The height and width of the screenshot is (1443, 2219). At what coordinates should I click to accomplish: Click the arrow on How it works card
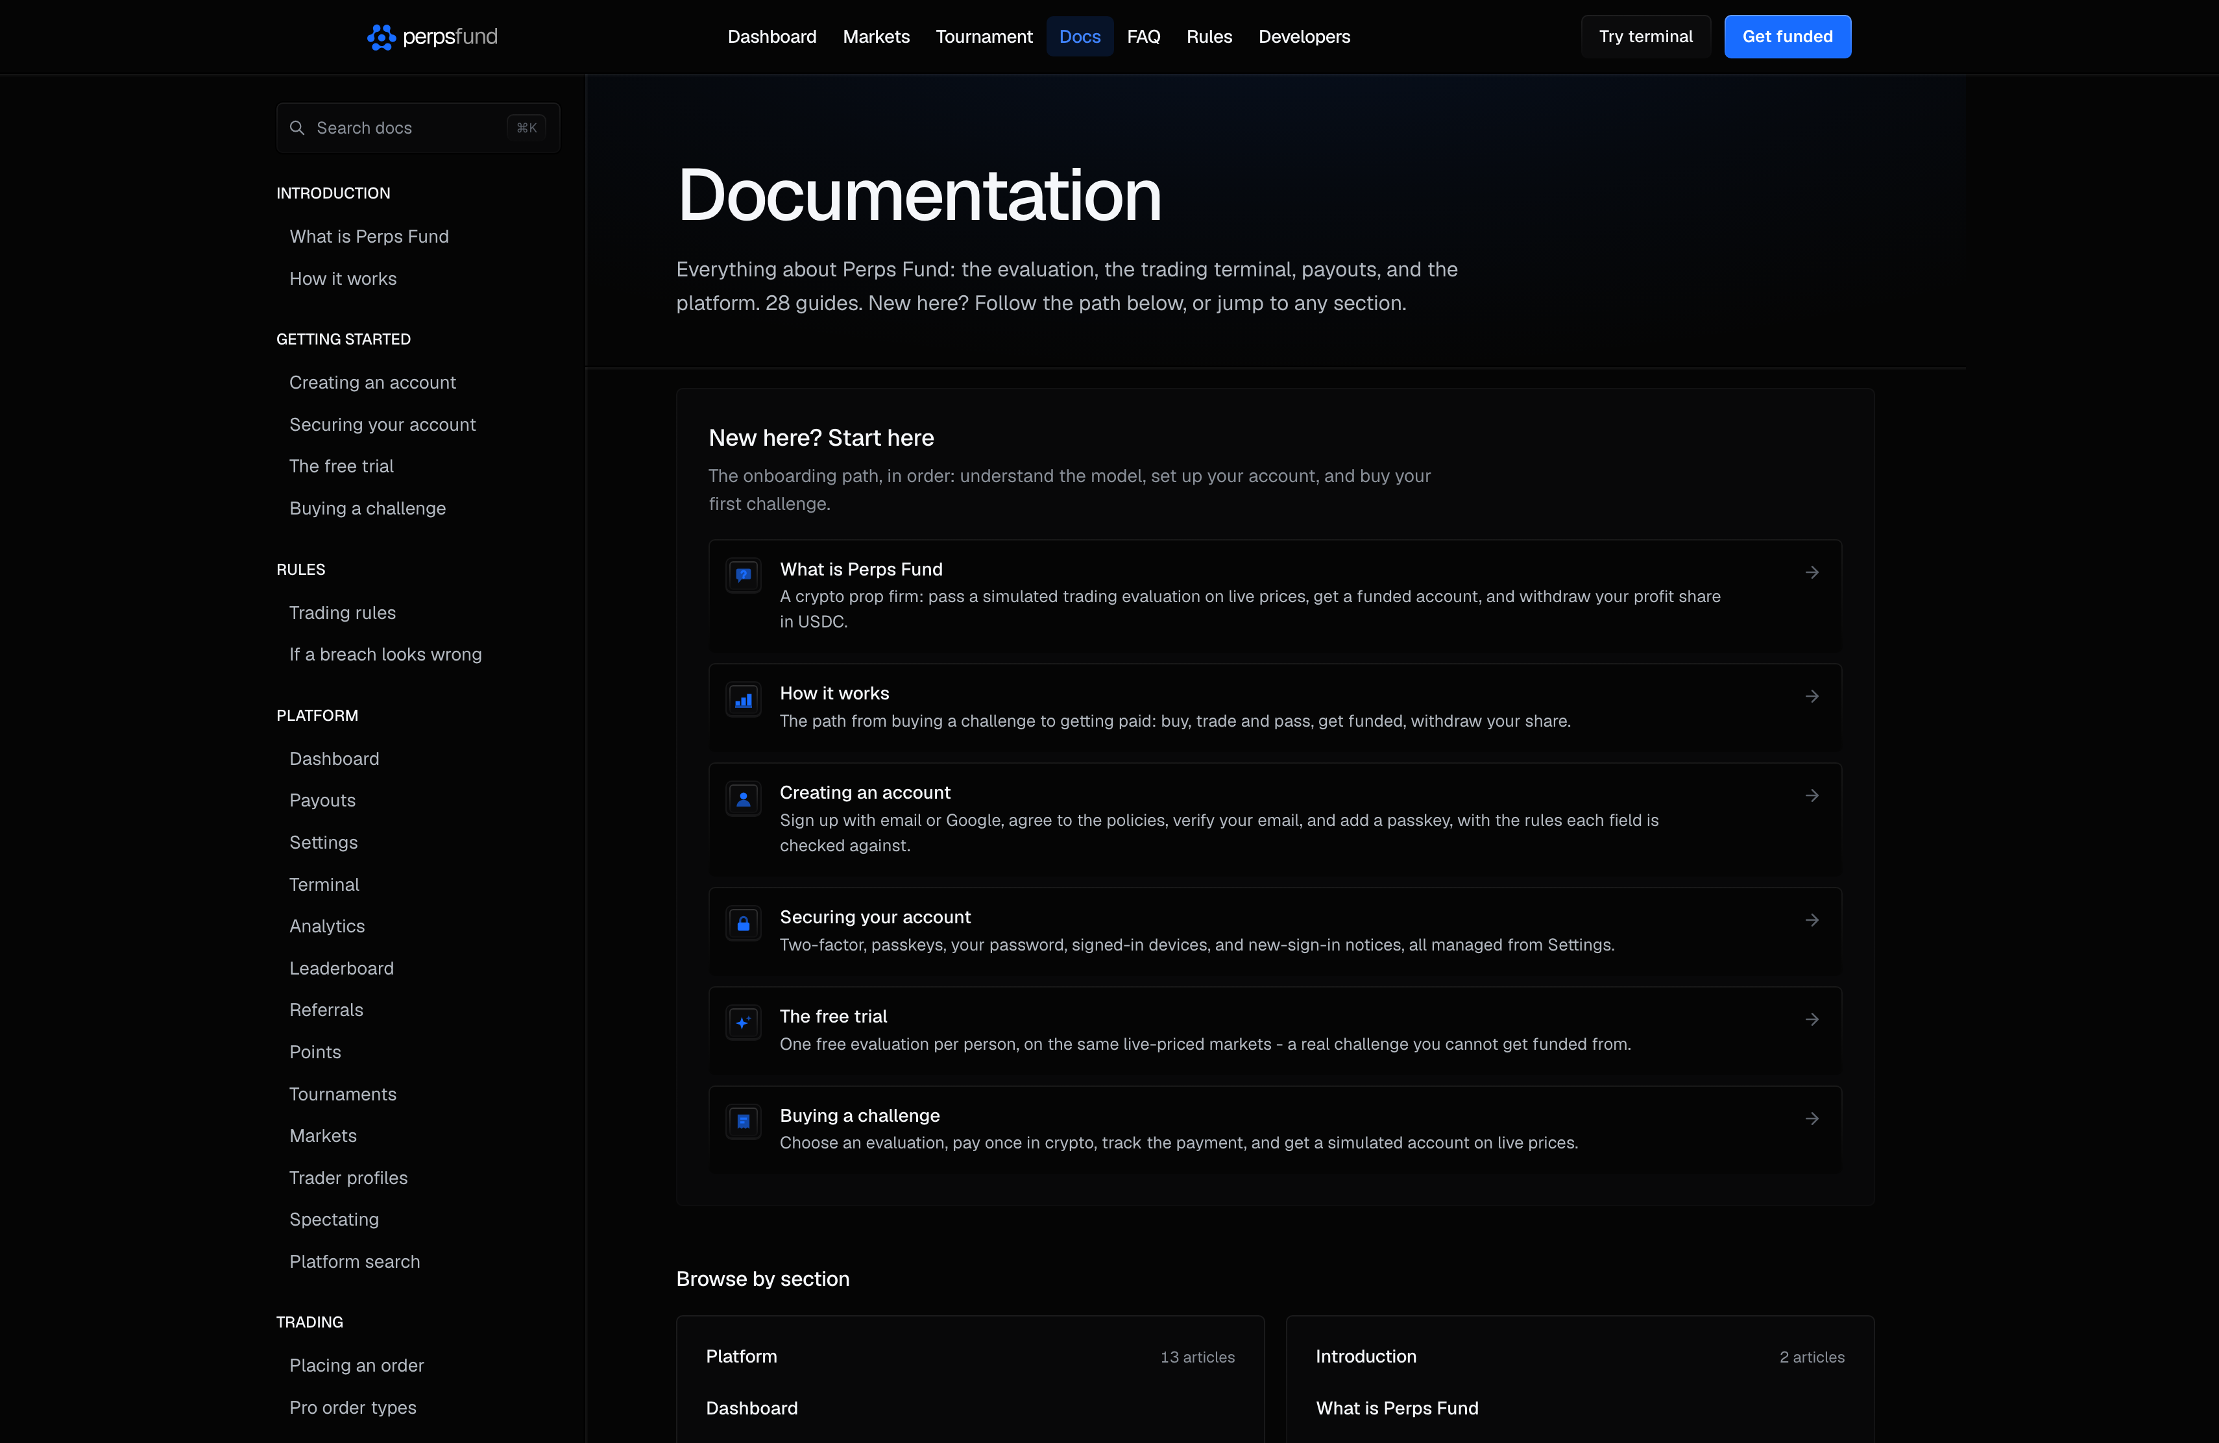click(x=1812, y=696)
